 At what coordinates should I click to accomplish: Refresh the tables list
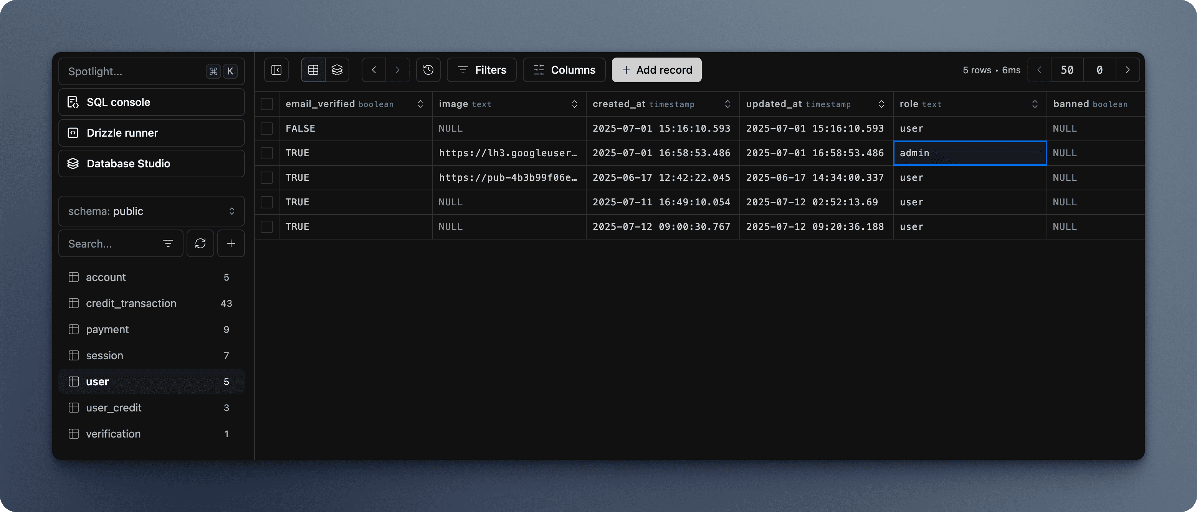pos(200,243)
